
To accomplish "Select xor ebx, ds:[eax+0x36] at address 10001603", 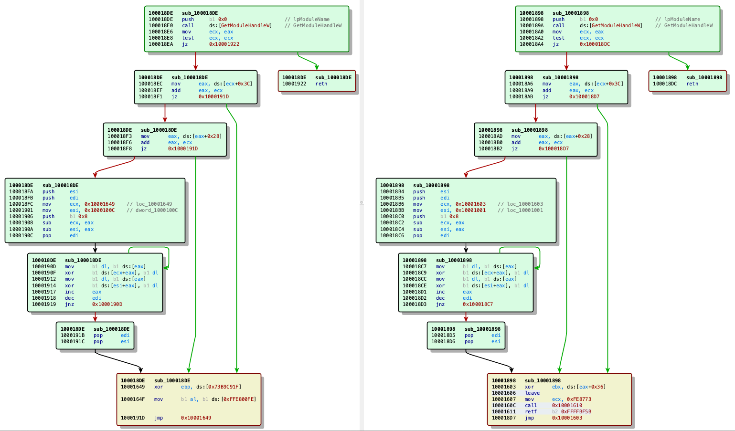I will tap(549, 387).
